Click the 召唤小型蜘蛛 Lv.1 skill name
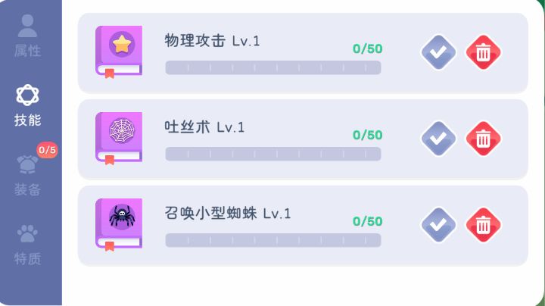545x306 pixels. point(227,214)
